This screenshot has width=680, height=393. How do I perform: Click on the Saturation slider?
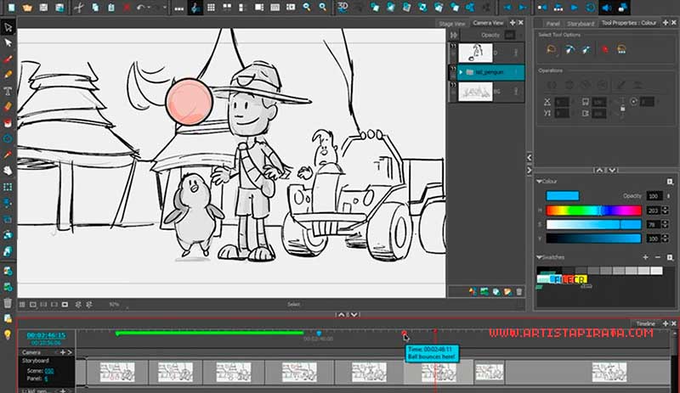593,224
